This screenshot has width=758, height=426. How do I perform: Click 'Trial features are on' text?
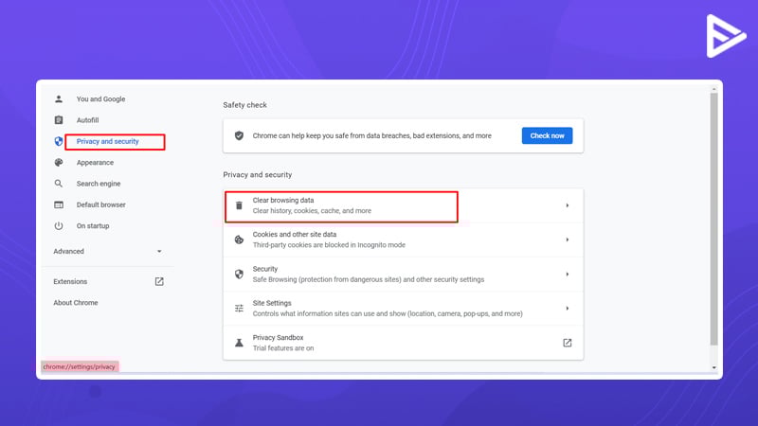(282, 348)
